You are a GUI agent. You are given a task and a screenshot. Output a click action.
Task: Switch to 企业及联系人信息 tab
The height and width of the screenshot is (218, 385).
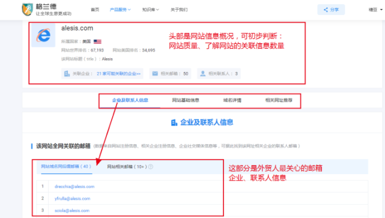(x=130, y=100)
